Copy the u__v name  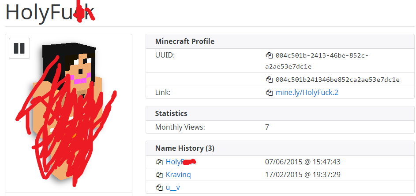click(159, 188)
